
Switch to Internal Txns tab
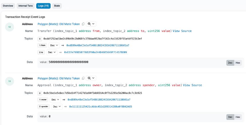pos(25,6)
